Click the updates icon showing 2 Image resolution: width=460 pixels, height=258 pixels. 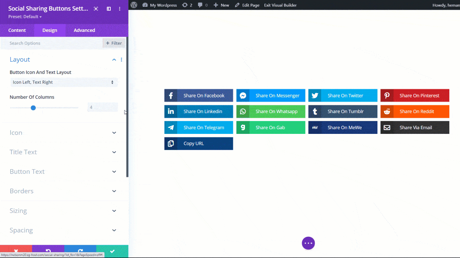(x=187, y=5)
